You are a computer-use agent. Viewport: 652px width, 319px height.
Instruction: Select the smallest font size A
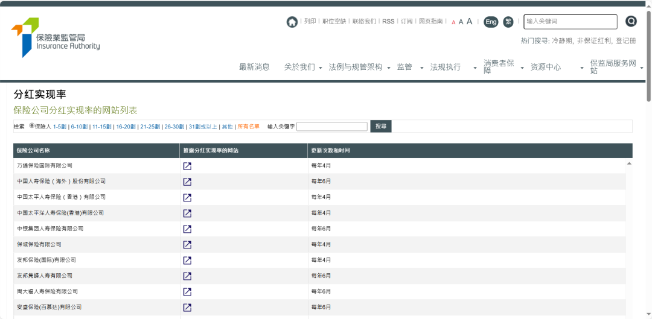click(x=453, y=22)
